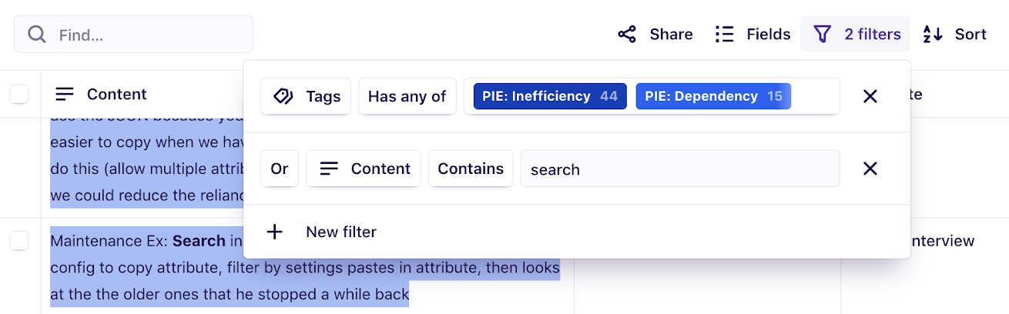The width and height of the screenshot is (1009, 314).
Task: Toggle the select-all checkbox in header
Action: [19, 94]
